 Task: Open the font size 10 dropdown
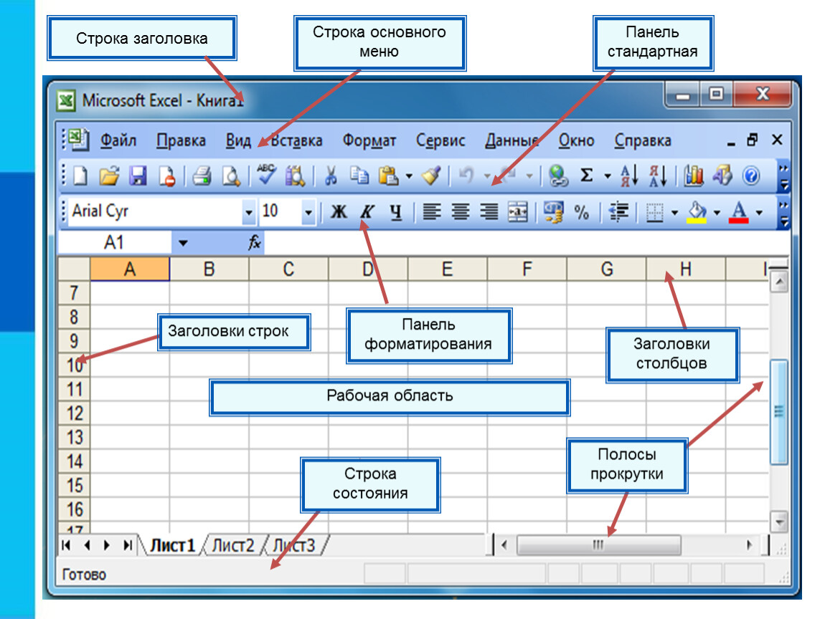(308, 212)
